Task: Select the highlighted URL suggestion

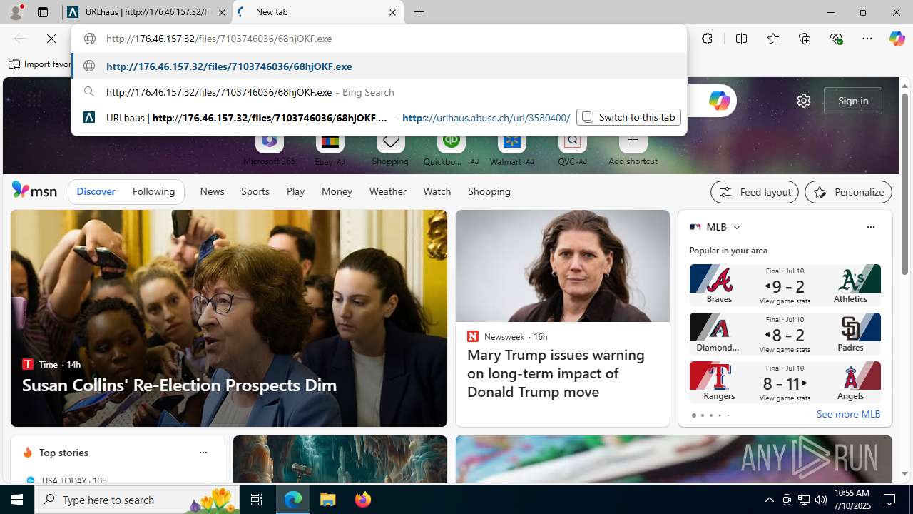Action: (x=379, y=66)
